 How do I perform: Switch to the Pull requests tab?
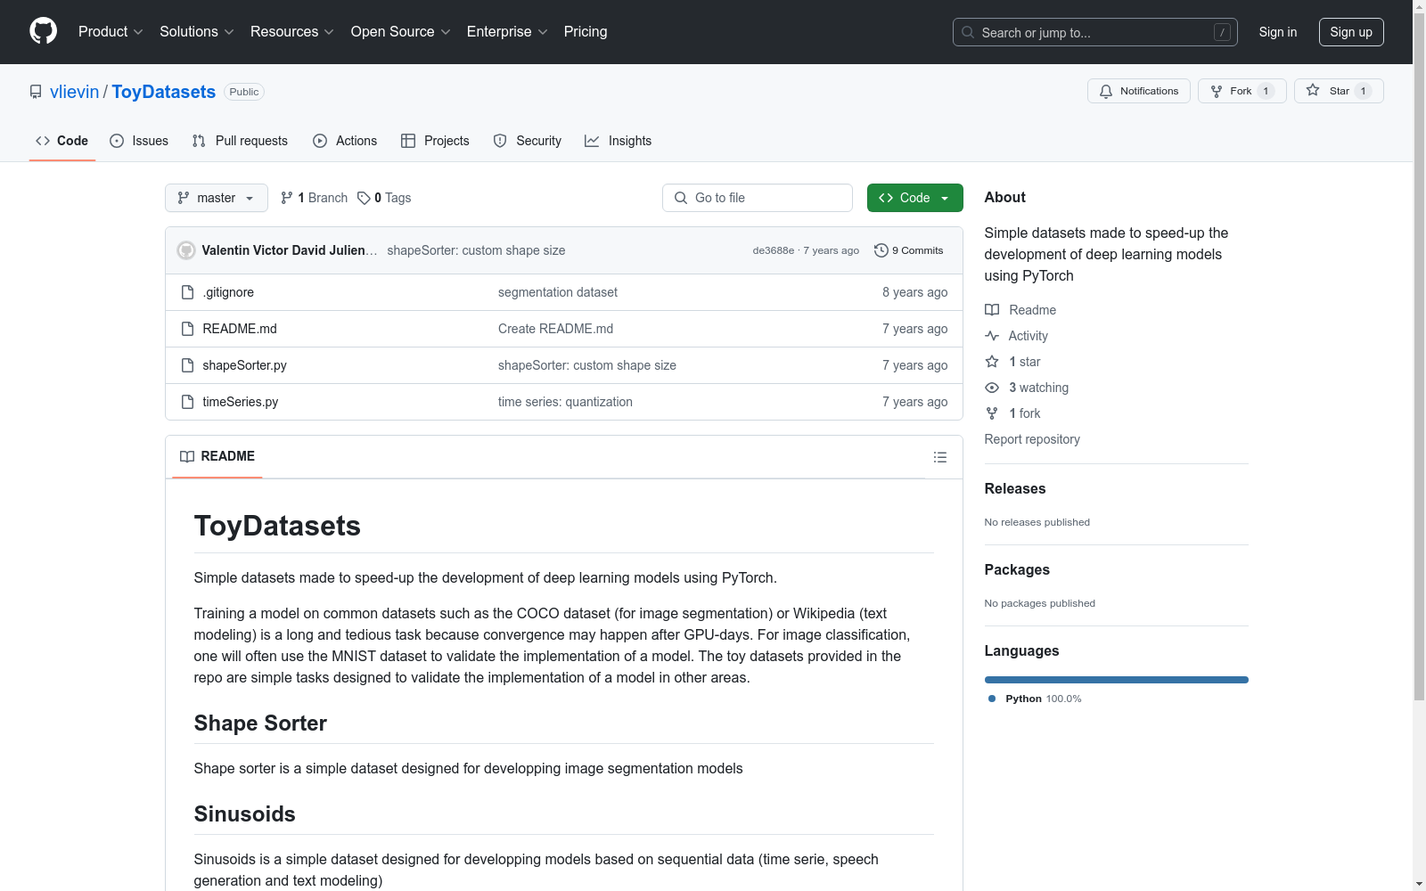[x=240, y=141]
